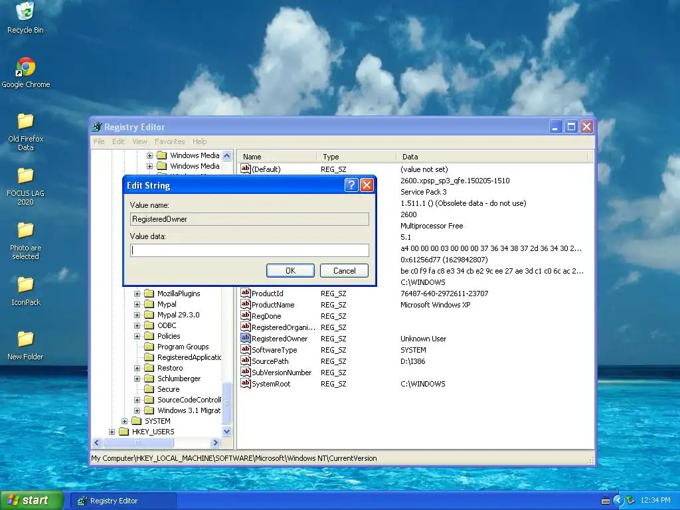The height and width of the screenshot is (510, 680).
Task: Click the SubVersionNumber value icon
Action: pos(246,372)
